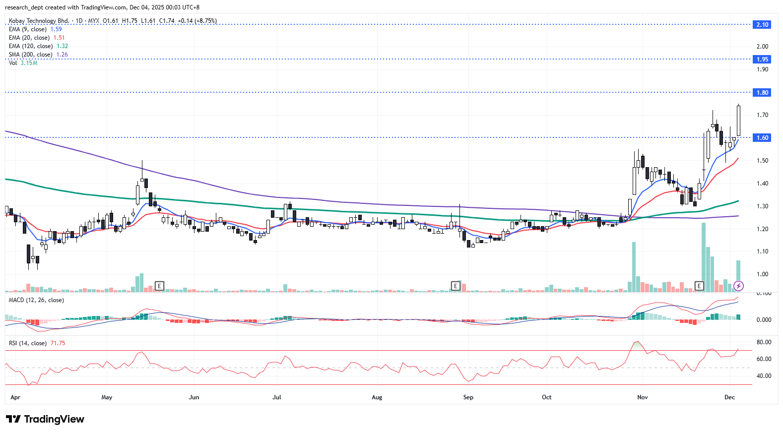Image resolution: width=783 pixels, height=434 pixels.
Task: Select the 2.10 price level label
Action: click(x=762, y=25)
